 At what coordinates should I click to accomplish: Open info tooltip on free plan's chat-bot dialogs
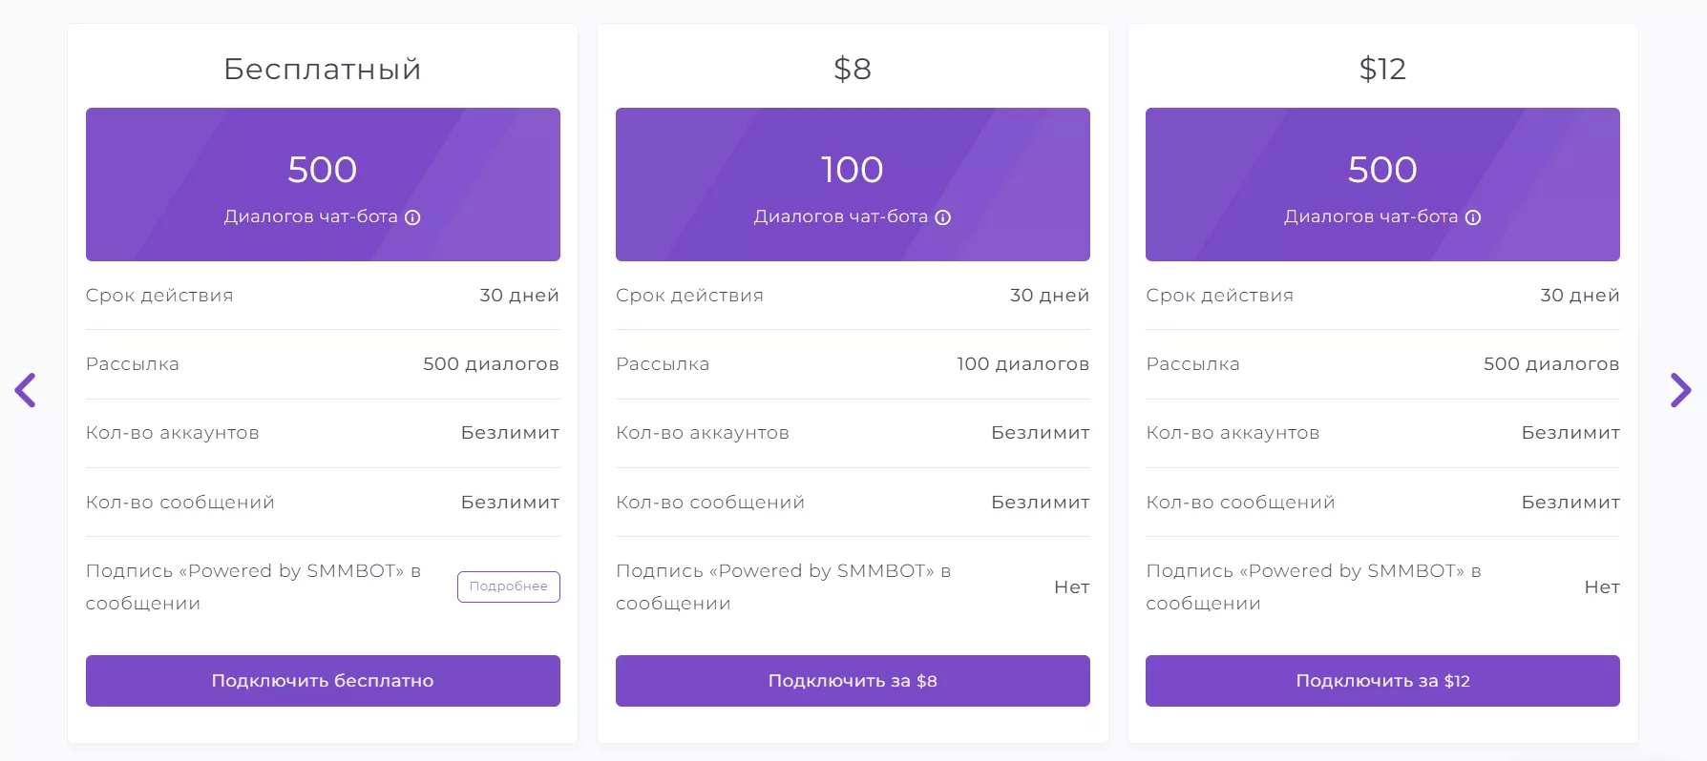click(411, 217)
